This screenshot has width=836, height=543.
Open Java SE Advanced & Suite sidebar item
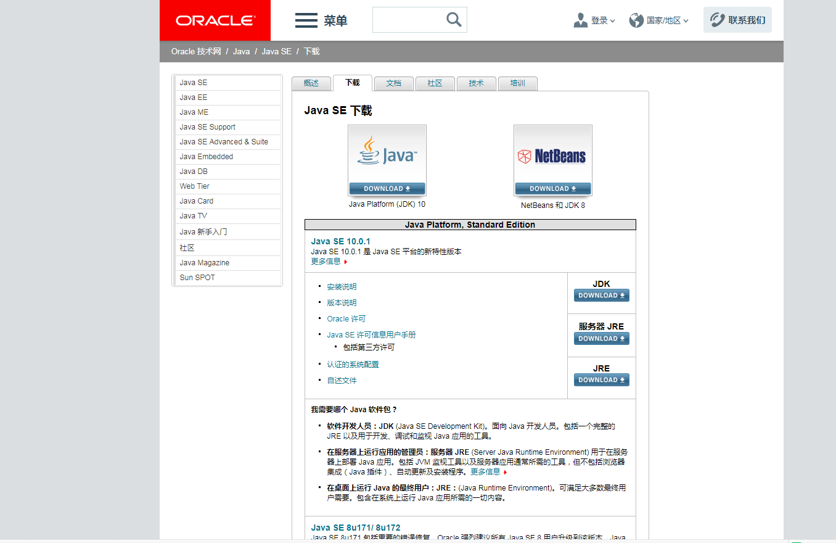(227, 142)
